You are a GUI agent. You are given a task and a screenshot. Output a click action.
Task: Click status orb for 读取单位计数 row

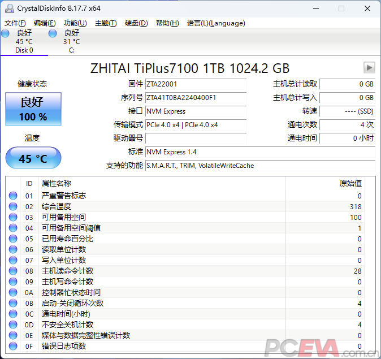coord(13,249)
